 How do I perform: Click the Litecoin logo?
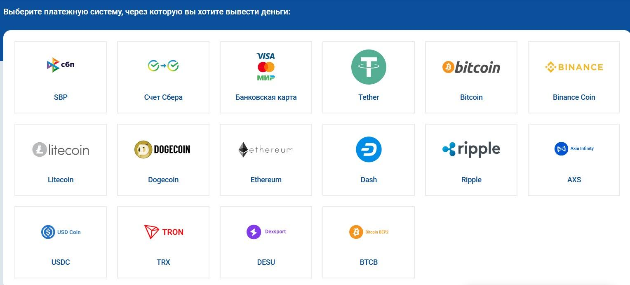coord(61,149)
